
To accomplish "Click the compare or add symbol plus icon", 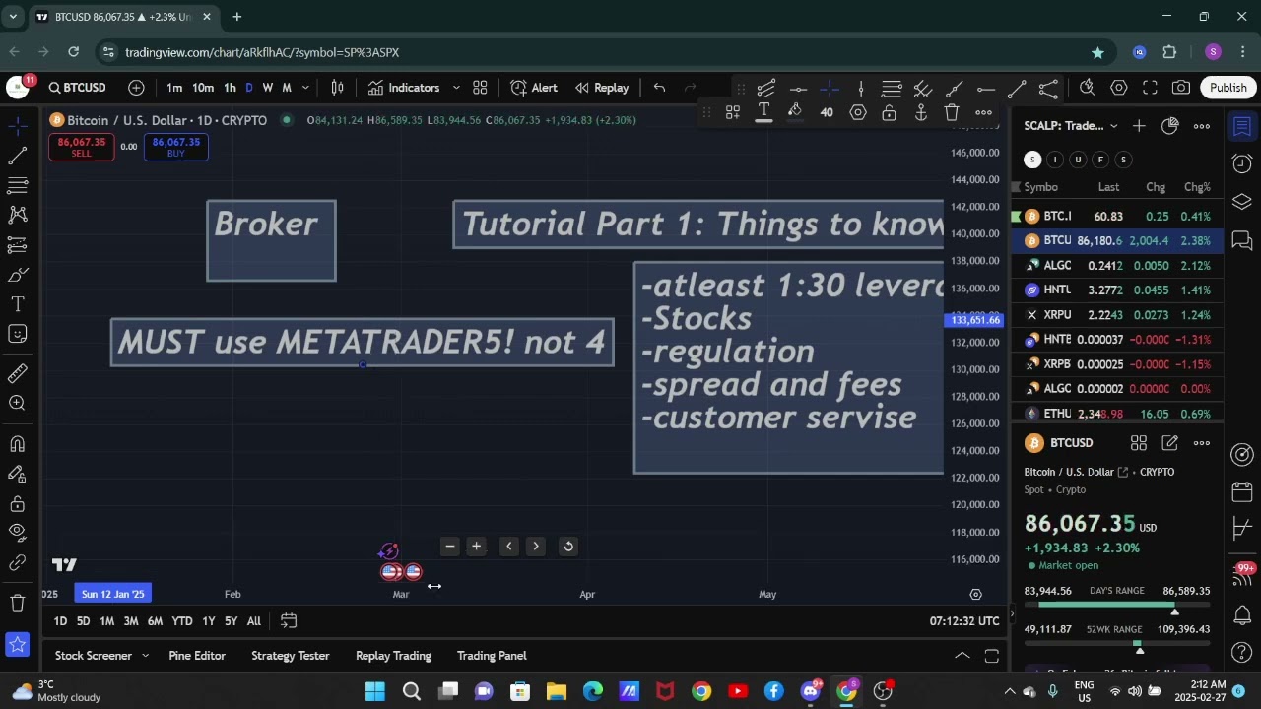I will pyautogui.click(x=137, y=88).
